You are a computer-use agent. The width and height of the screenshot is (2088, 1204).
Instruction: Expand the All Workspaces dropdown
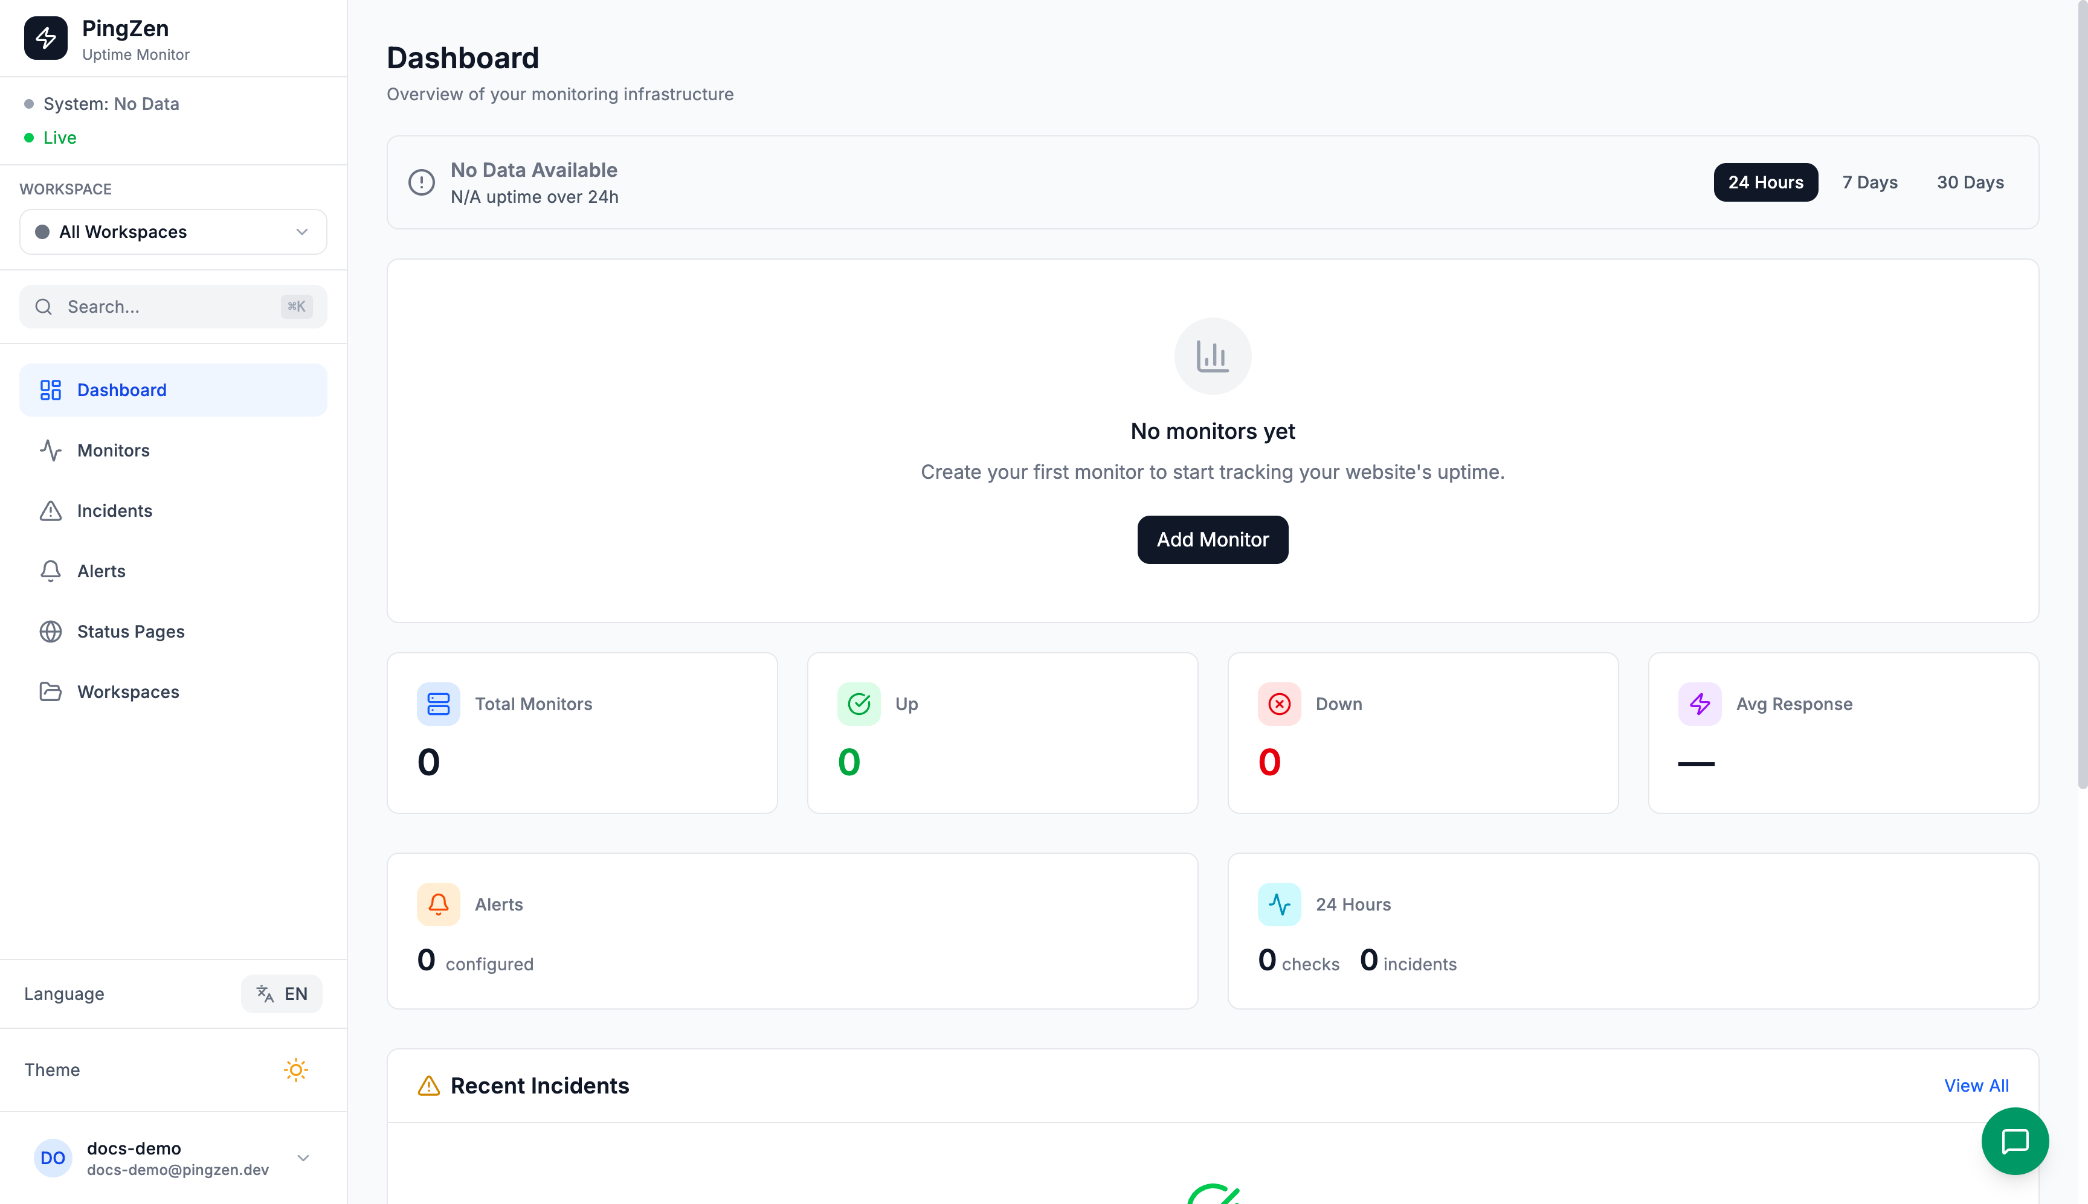(173, 231)
